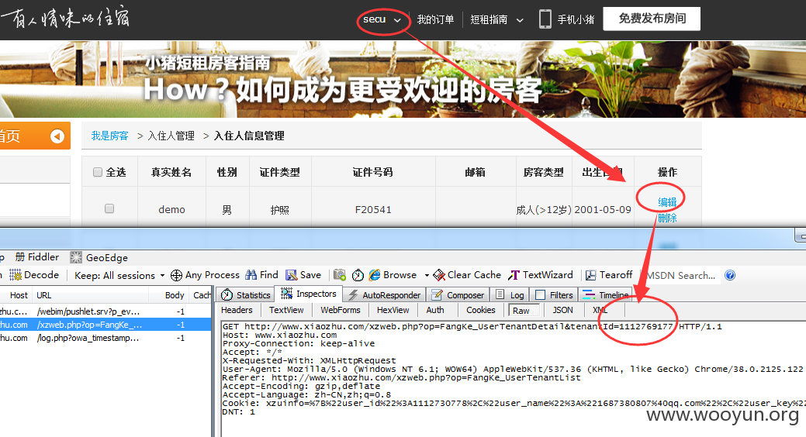Select the WebForms inspector tab
The height and width of the screenshot is (437, 806).
pyautogui.click(x=341, y=310)
